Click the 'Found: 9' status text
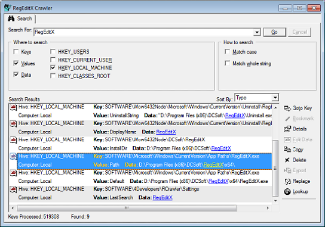 click(80, 217)
